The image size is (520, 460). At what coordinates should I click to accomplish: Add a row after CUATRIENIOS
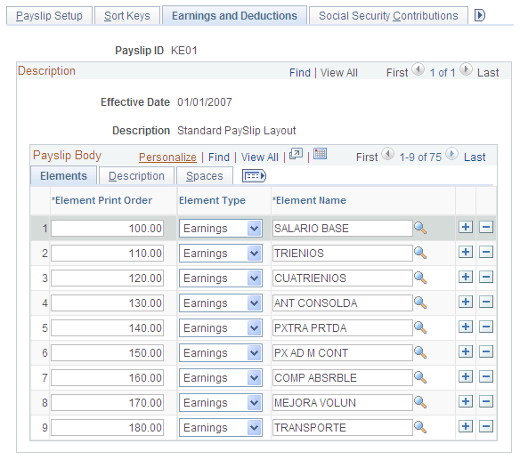coord(466,277)
